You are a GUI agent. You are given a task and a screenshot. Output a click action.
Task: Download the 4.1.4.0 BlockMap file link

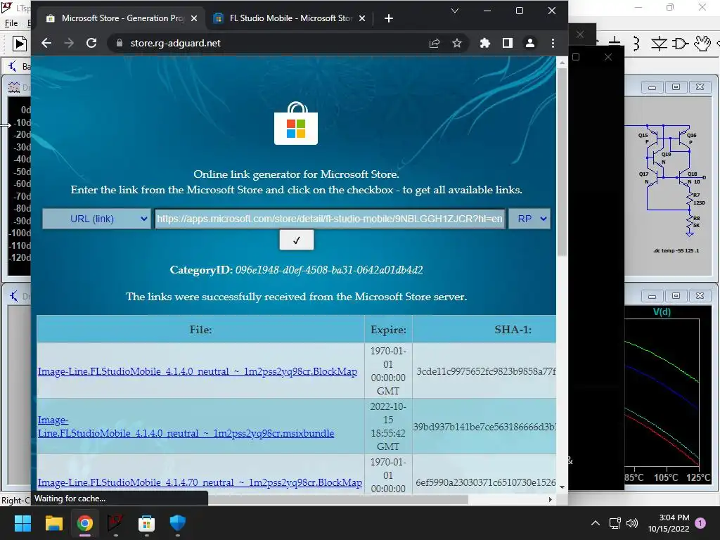pyautogui.click(x=198, y=371)
